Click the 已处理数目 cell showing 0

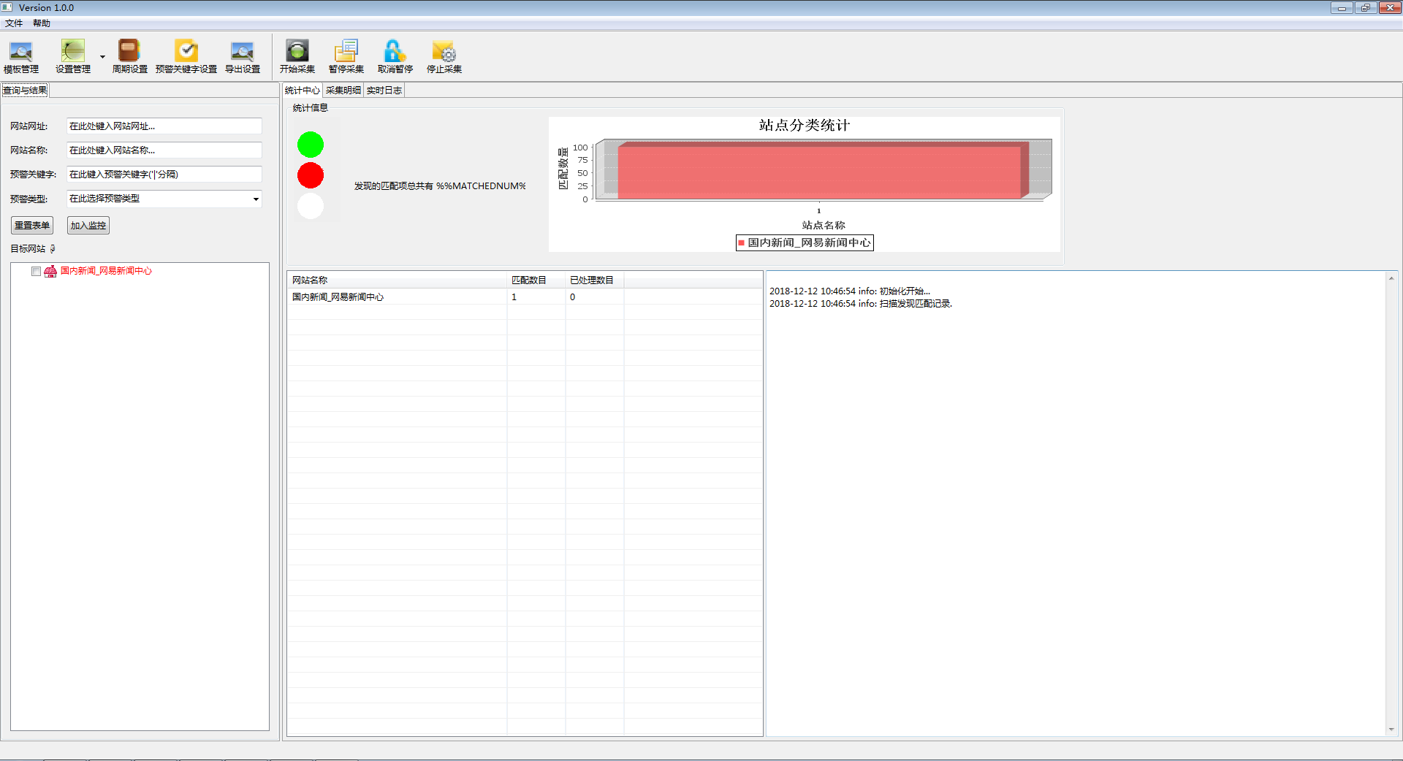point(595,297)
